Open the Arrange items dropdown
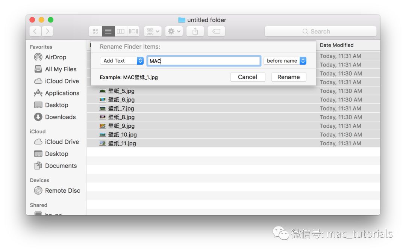This screenshot has width=406, height=252. pos(153,32)
